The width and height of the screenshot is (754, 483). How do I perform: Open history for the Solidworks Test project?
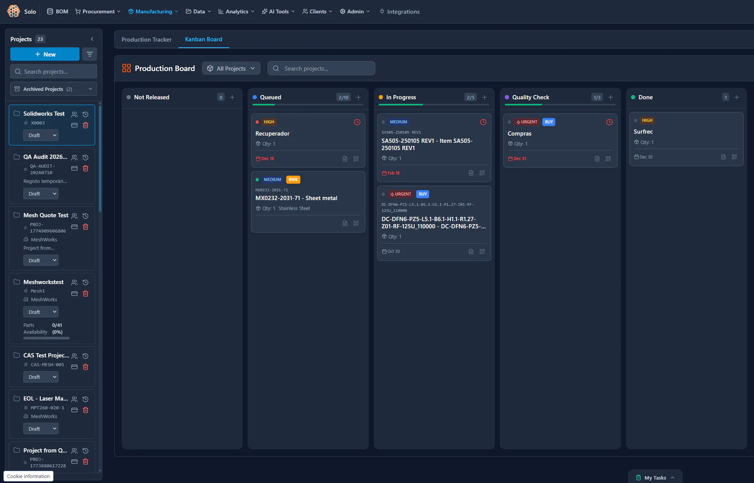tap(86, 114)
